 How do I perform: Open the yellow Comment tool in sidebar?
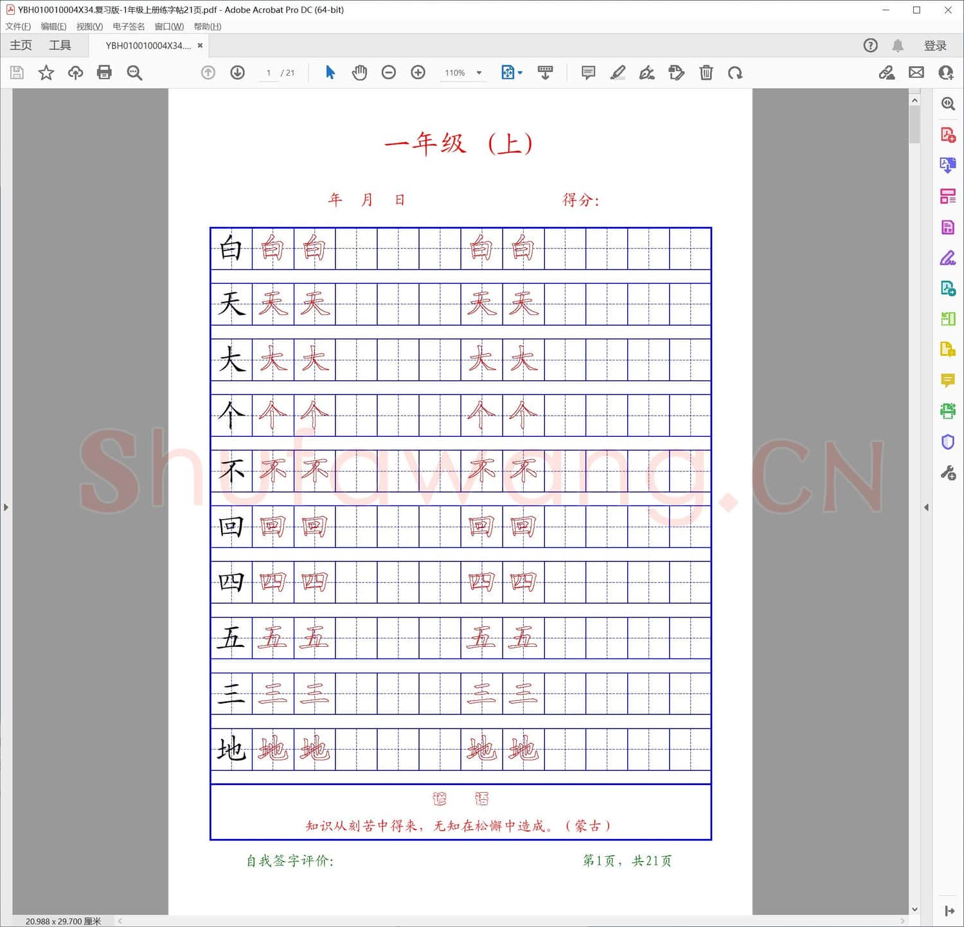(x=947, y=380)
